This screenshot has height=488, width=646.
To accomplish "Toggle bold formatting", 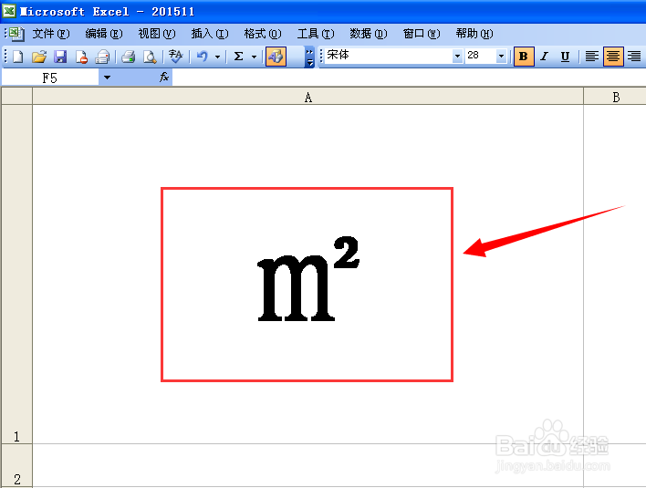I will (x=524, y=57).
